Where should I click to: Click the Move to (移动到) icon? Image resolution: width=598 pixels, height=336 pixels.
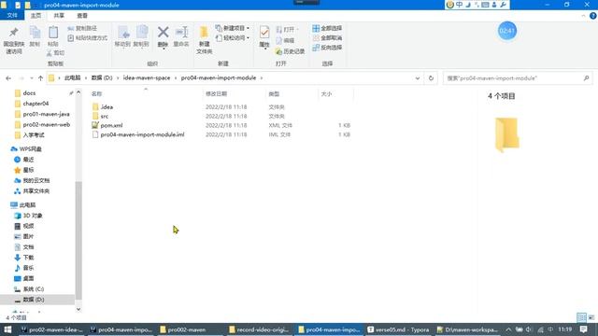tap(122, 36)
